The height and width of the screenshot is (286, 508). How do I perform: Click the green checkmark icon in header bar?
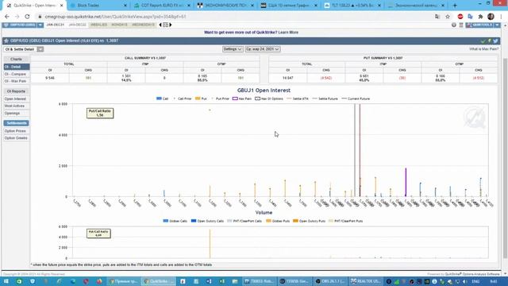(483, 41)
